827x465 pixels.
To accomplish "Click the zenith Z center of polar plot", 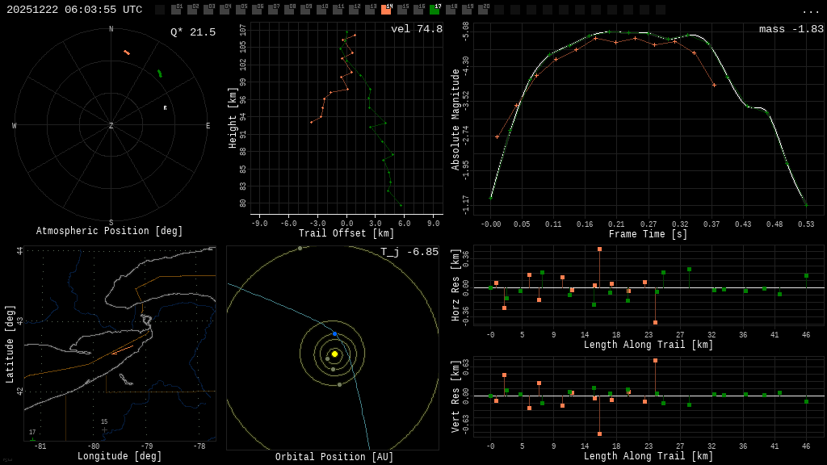I will tap(111, 126).
